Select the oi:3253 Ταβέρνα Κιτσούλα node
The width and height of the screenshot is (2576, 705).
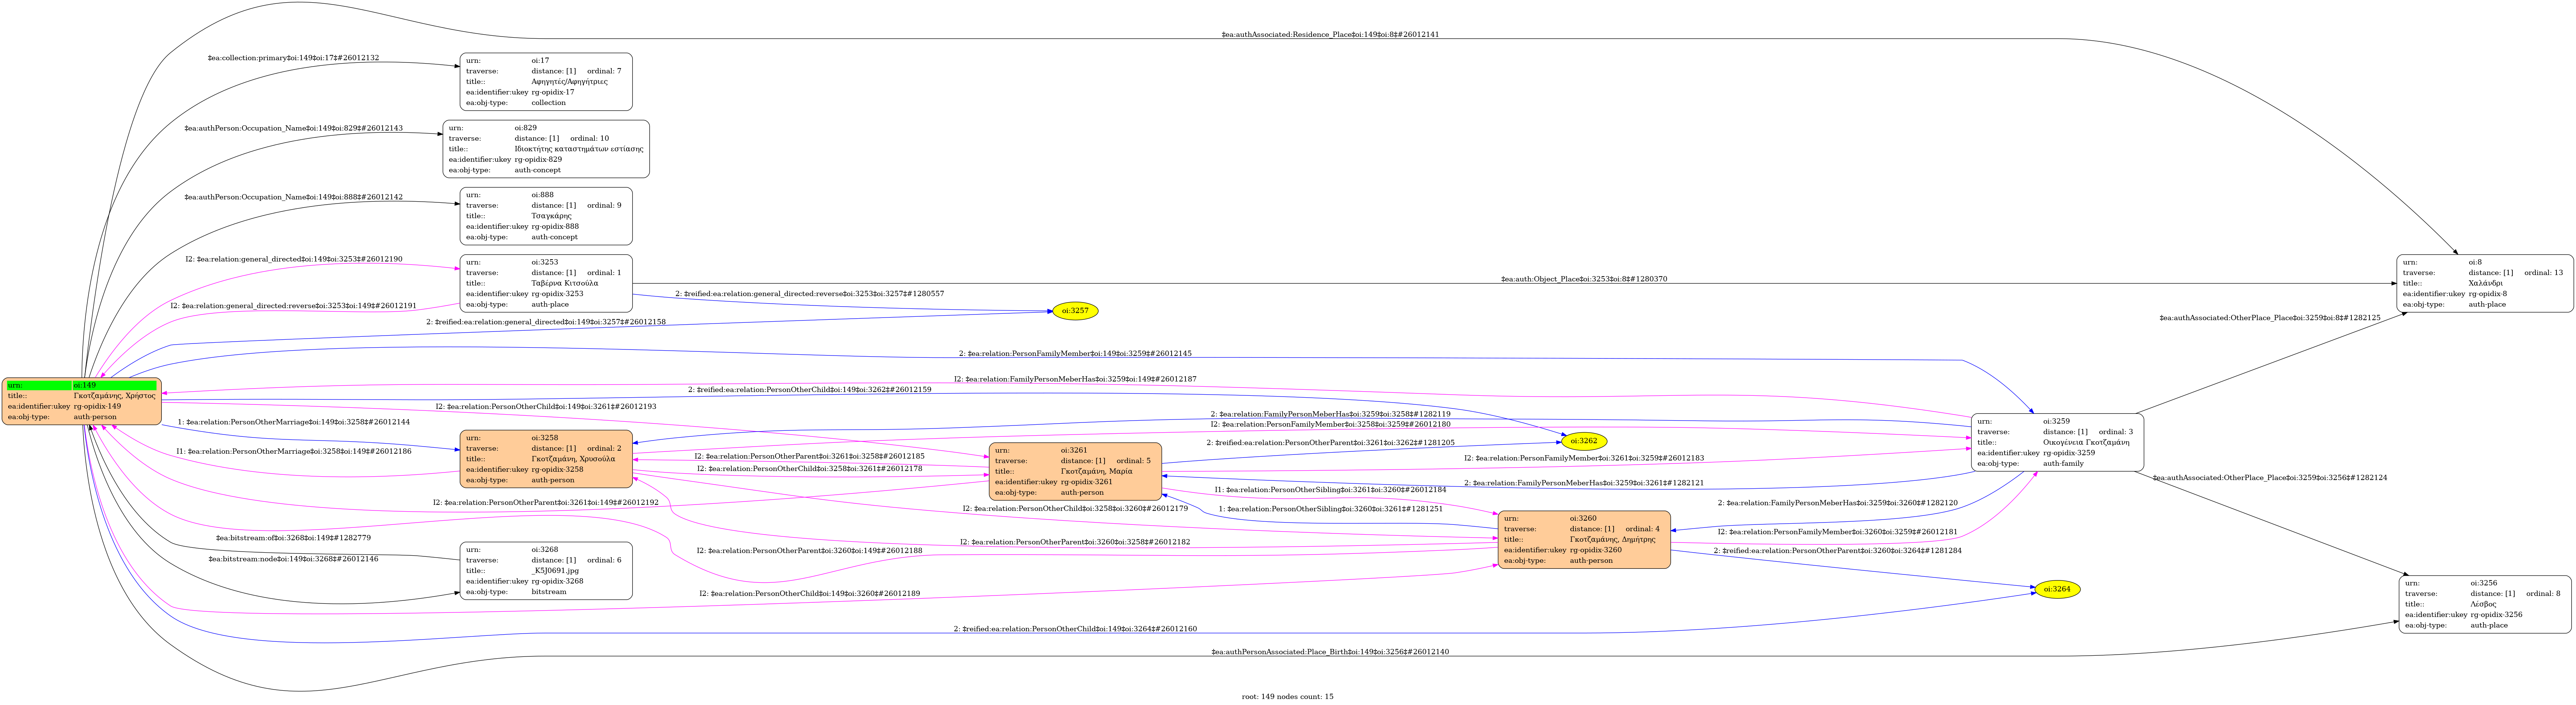pyautogui.click(x=546, y=283)
